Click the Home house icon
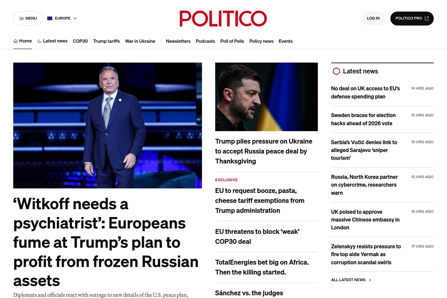The width and height of the screenshot is (447, 298). pyautogui.click(x=15, y=41)
